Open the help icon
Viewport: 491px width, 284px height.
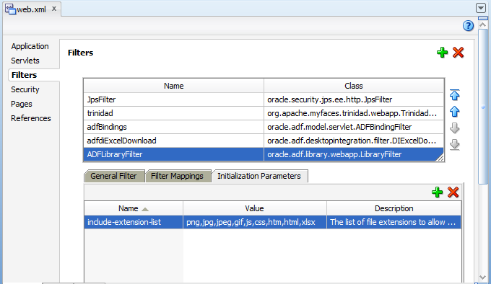(468, 26)
